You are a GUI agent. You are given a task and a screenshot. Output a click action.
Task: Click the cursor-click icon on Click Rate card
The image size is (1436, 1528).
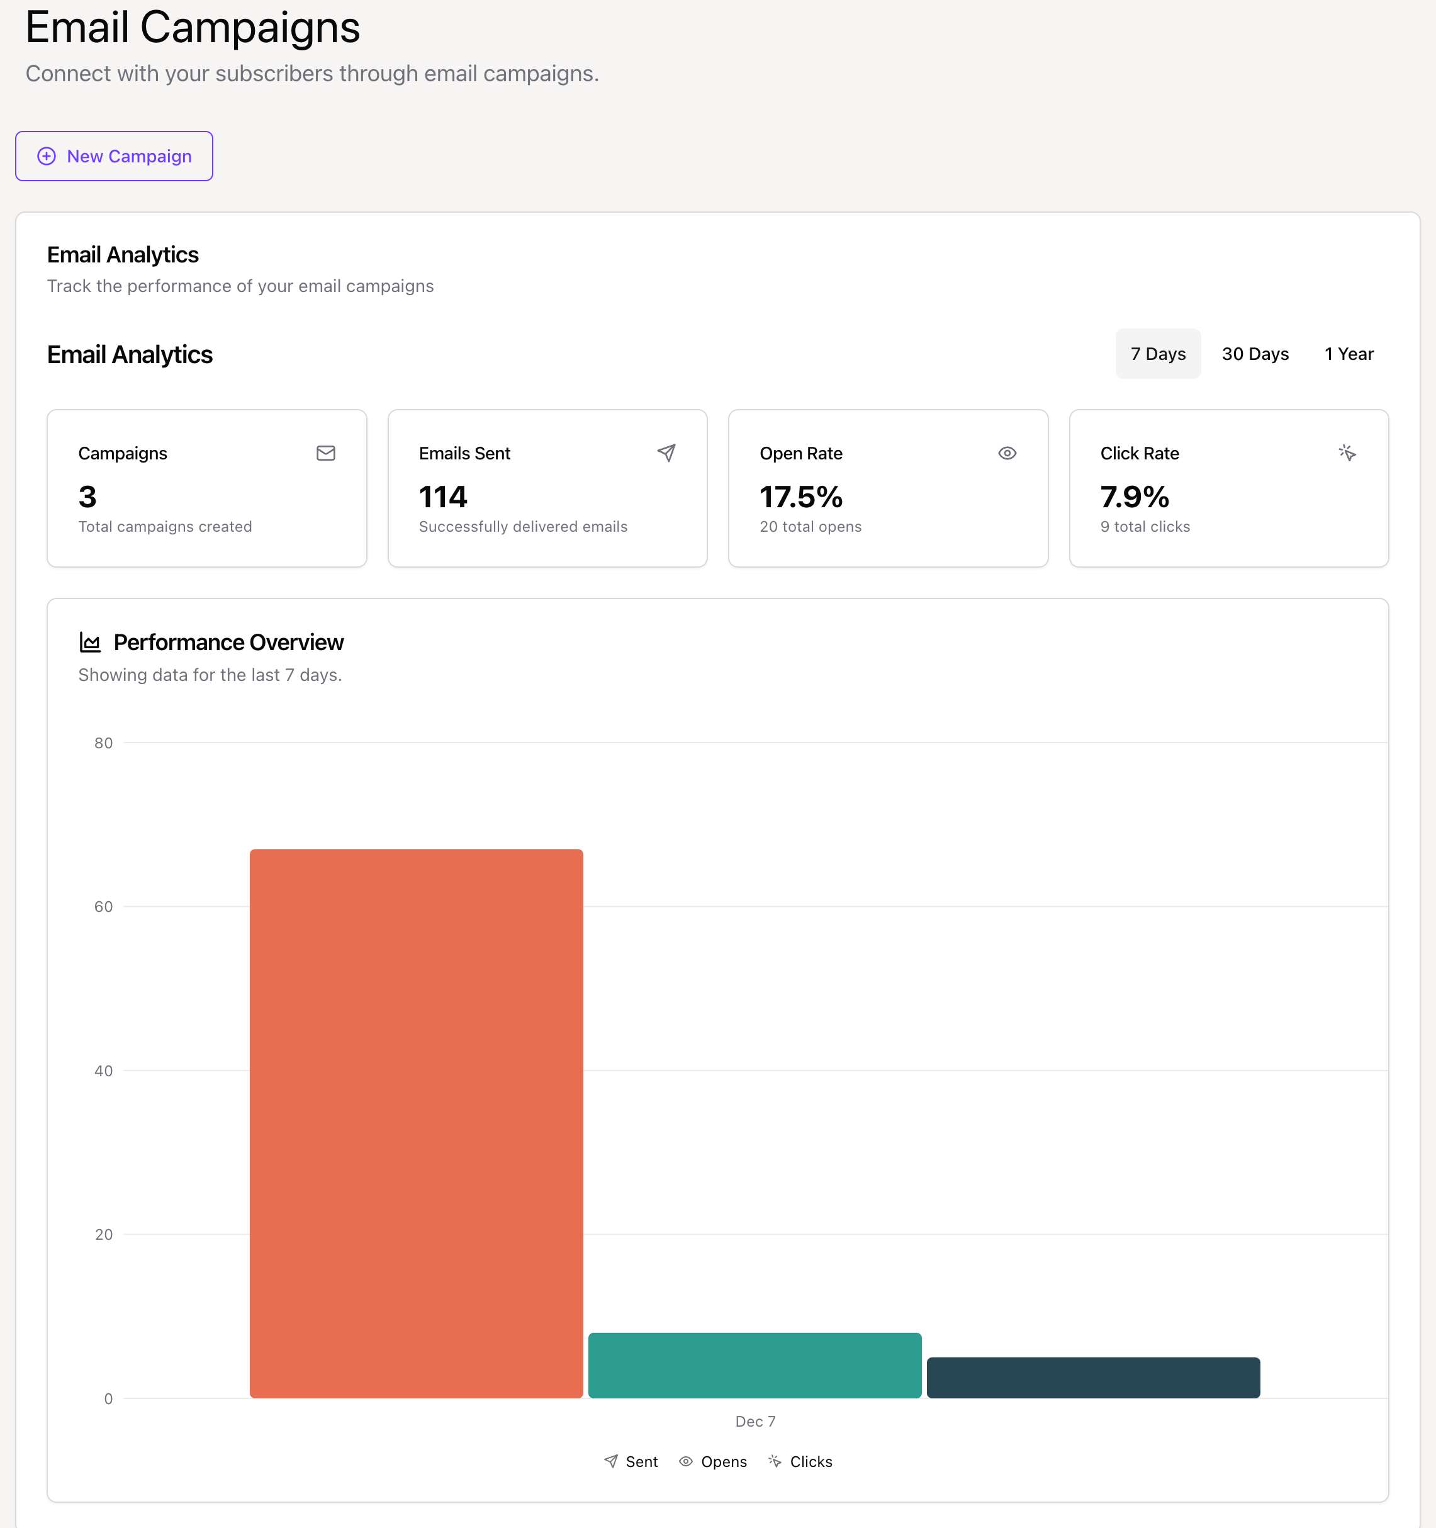pos(1349,454)
